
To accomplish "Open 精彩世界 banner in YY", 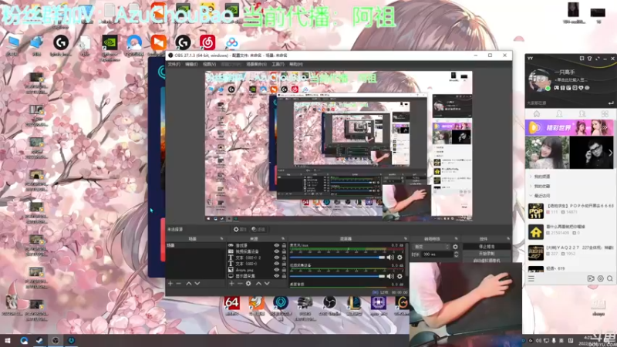I will 569,127.
